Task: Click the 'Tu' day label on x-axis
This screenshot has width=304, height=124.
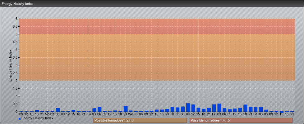Action: coord(89,114)
